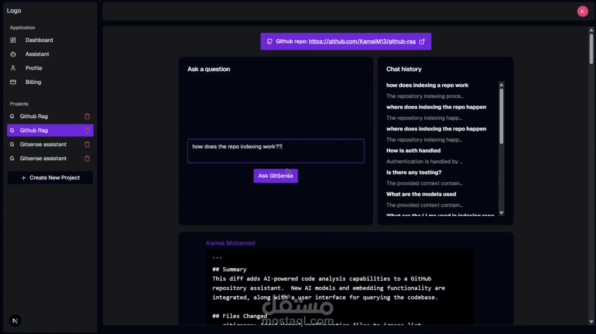Open 'What are the models used' chat entry
The height and width of the screenshot is (334, 596).
[x=421, y=194]
